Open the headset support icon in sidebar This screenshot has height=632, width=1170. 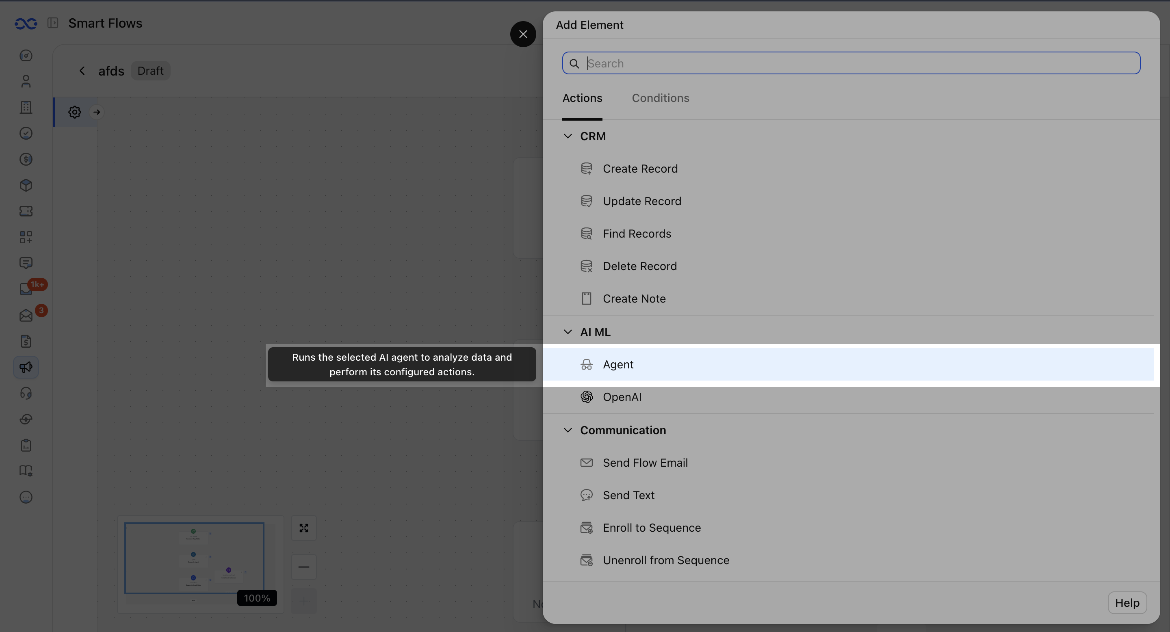[x=26, y=393]
